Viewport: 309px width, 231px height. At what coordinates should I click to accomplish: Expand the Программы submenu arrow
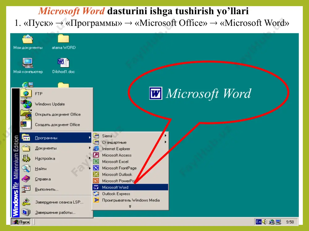[x=90, y=137]
